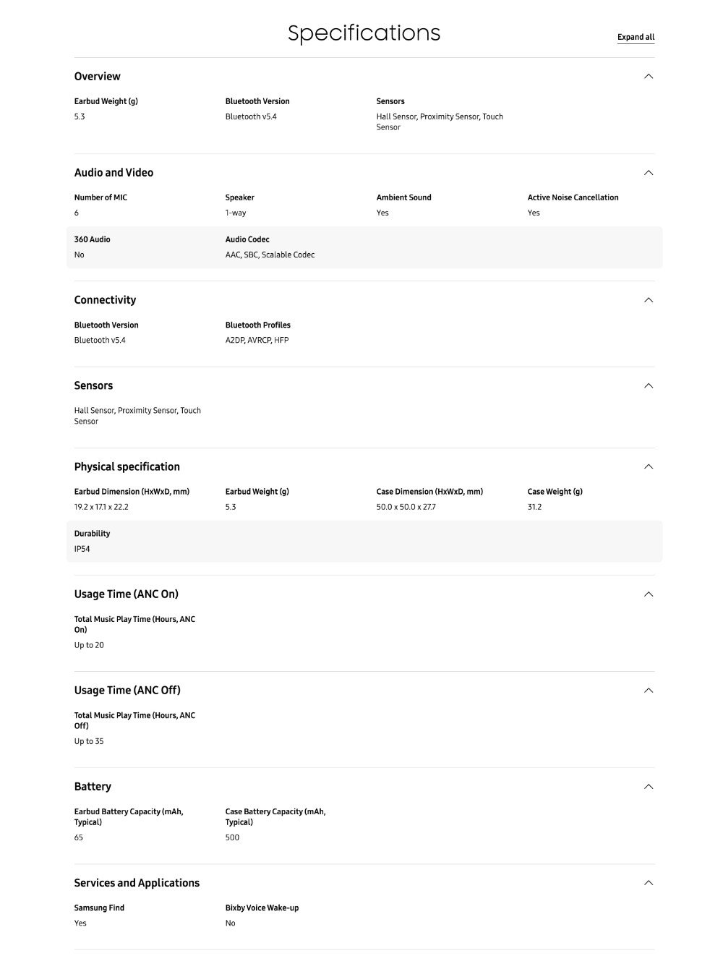Viewport: 723px width, 956px height.
Task: Click the Audio and Video heading
Action: [114, 173]
